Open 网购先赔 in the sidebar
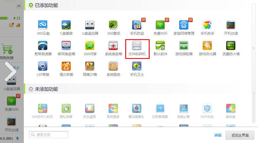The width and height of the screenshot is (258, 143). [x=7, y=51]
